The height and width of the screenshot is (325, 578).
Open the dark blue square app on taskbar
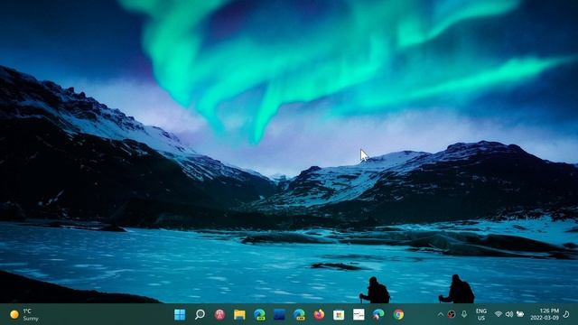pos(279,315)
